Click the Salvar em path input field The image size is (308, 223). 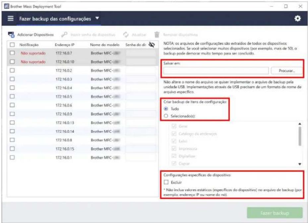click(x=216, y=71)
